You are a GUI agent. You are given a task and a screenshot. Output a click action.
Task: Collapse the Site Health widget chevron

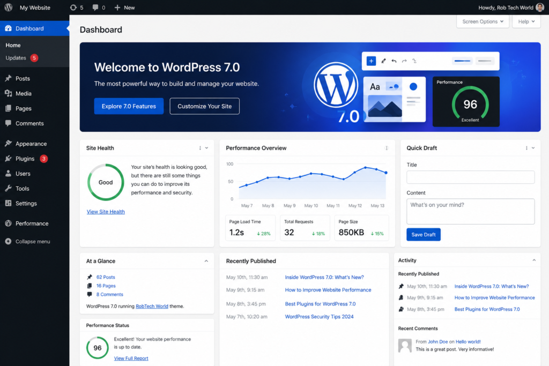point(206,148)
